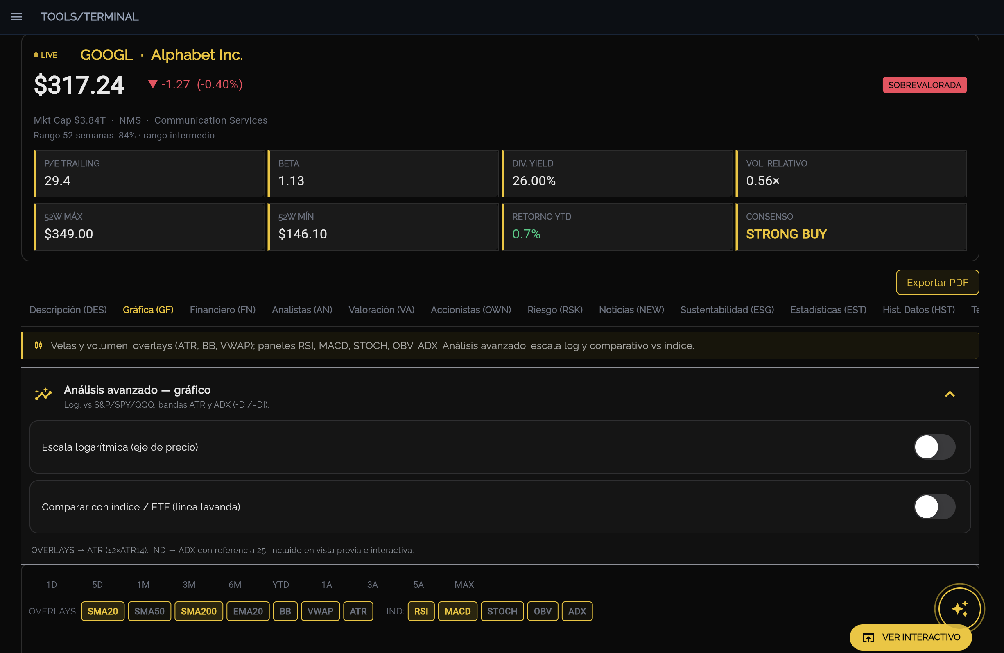Click the OVERLAYS → ATR footnote text

pos(222,550)
